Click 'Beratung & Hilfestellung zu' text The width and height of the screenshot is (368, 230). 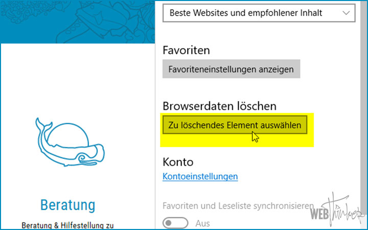coord(68,224)
